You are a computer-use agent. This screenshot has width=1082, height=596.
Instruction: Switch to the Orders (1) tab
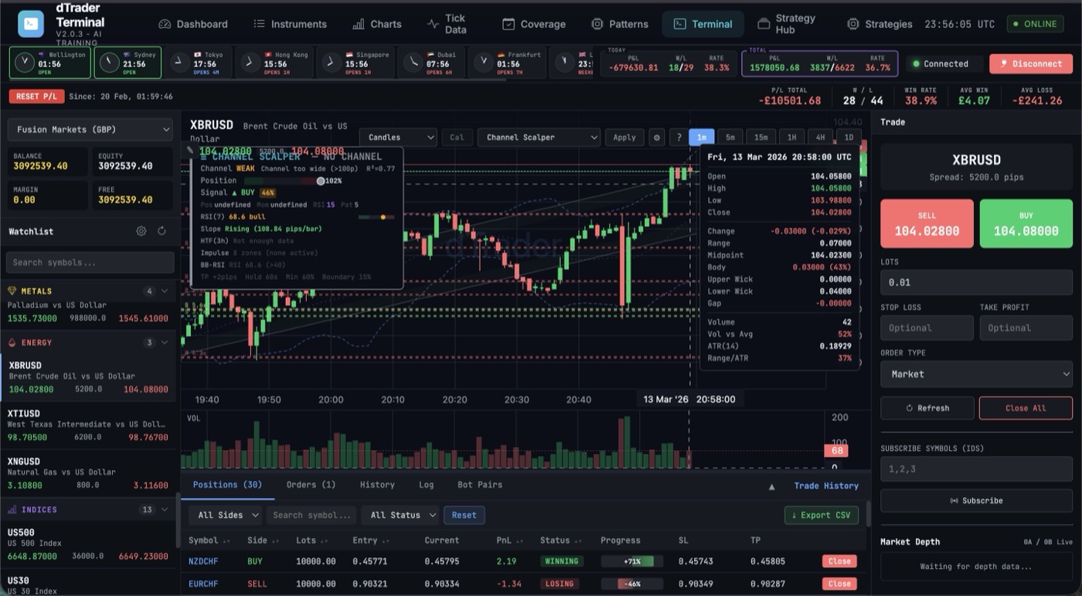[x=311, y=485]
